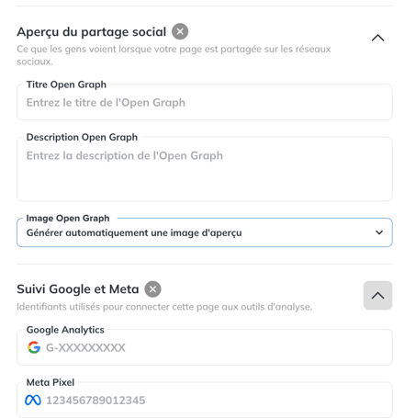Open the Image Open Graph dropdown
Image resolution: width=404 pixels, height=418 pixels.
(x=205, y=232)
